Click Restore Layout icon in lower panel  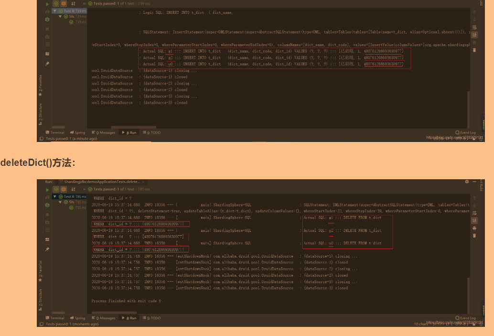point(47,239)
